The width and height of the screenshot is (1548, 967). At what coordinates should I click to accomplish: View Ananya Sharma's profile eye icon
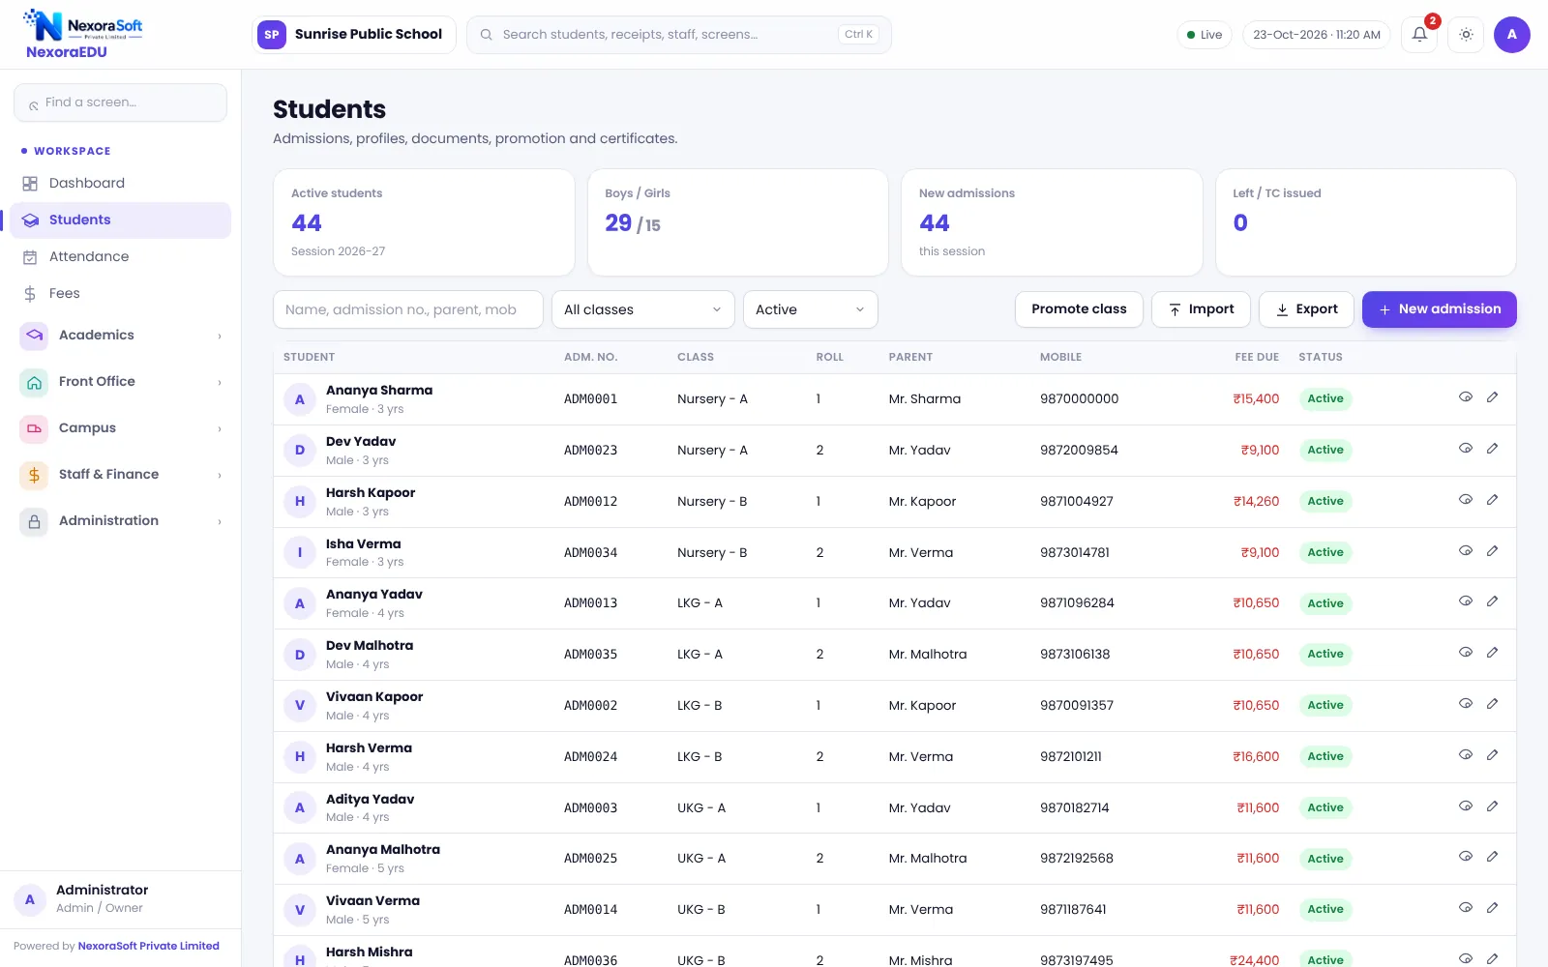point(1466,397)
